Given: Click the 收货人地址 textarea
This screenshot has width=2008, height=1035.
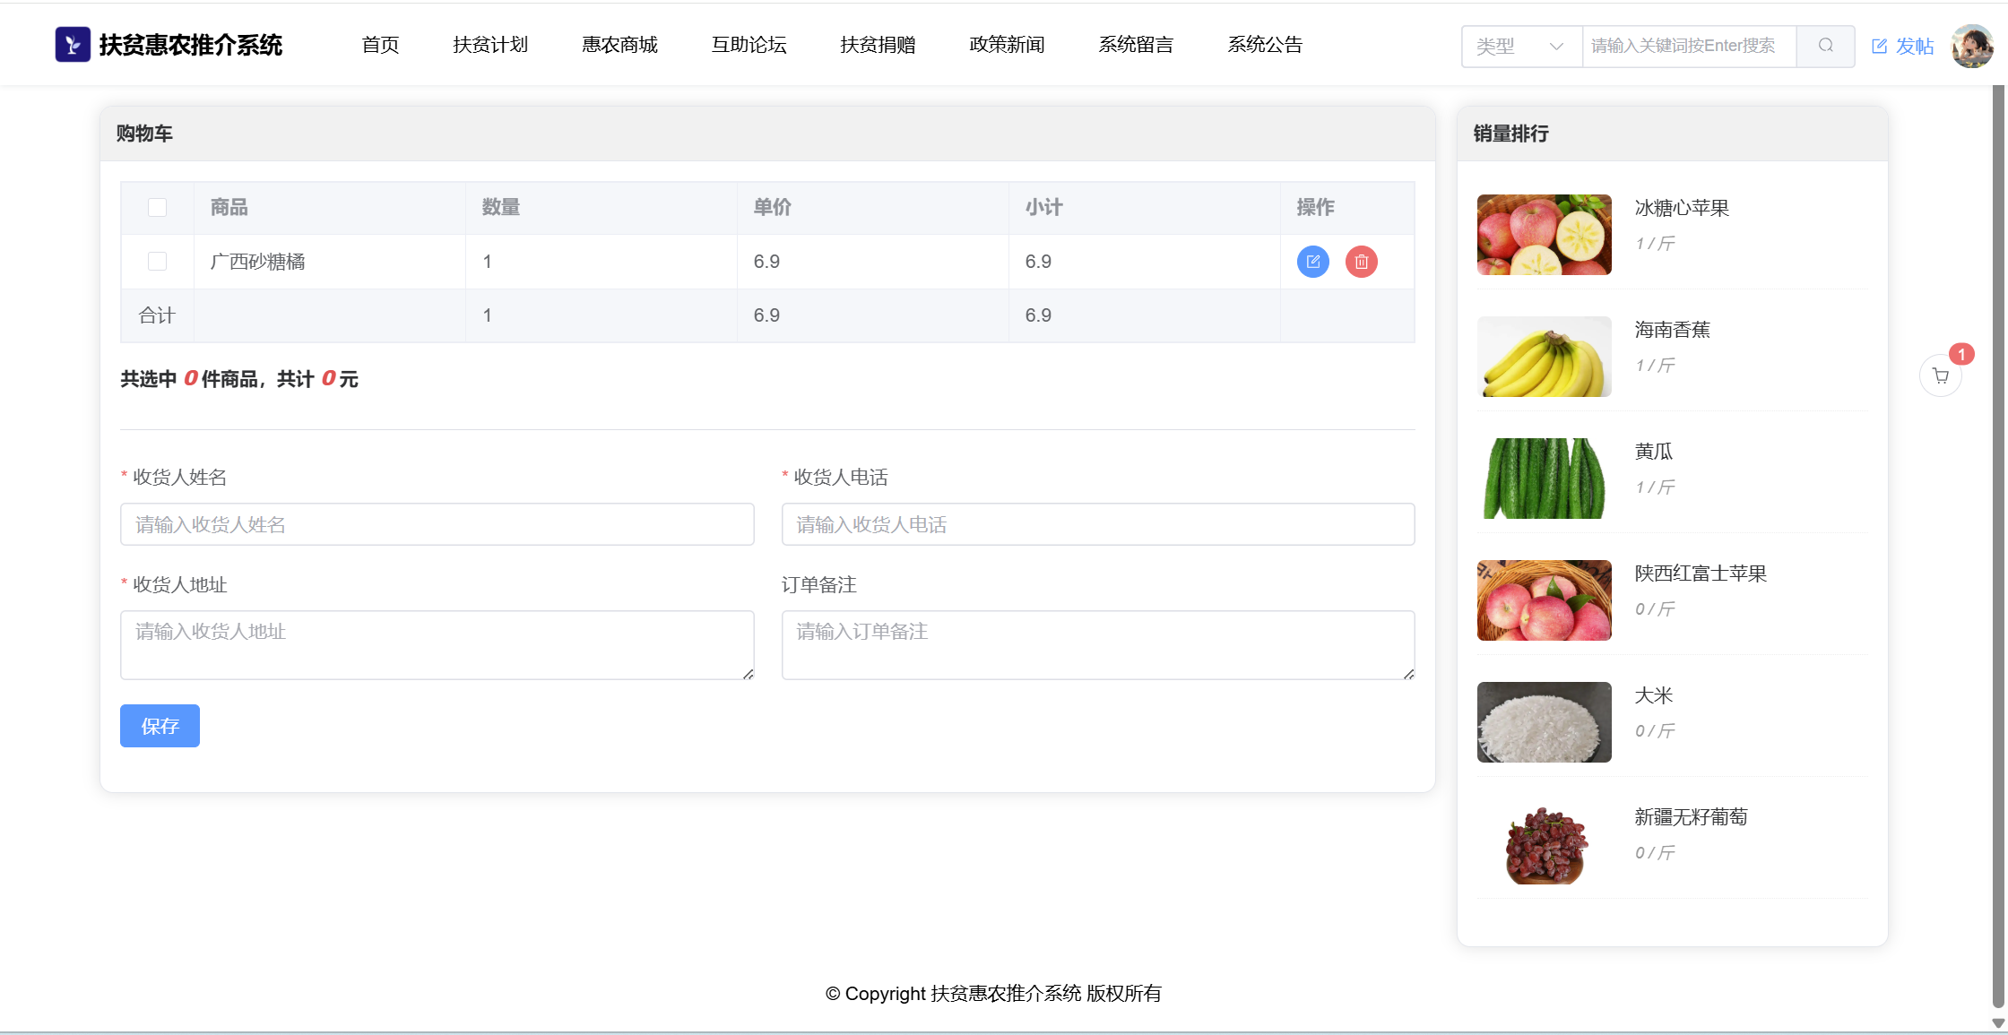Looking at the screenshot, I should 437,644.
